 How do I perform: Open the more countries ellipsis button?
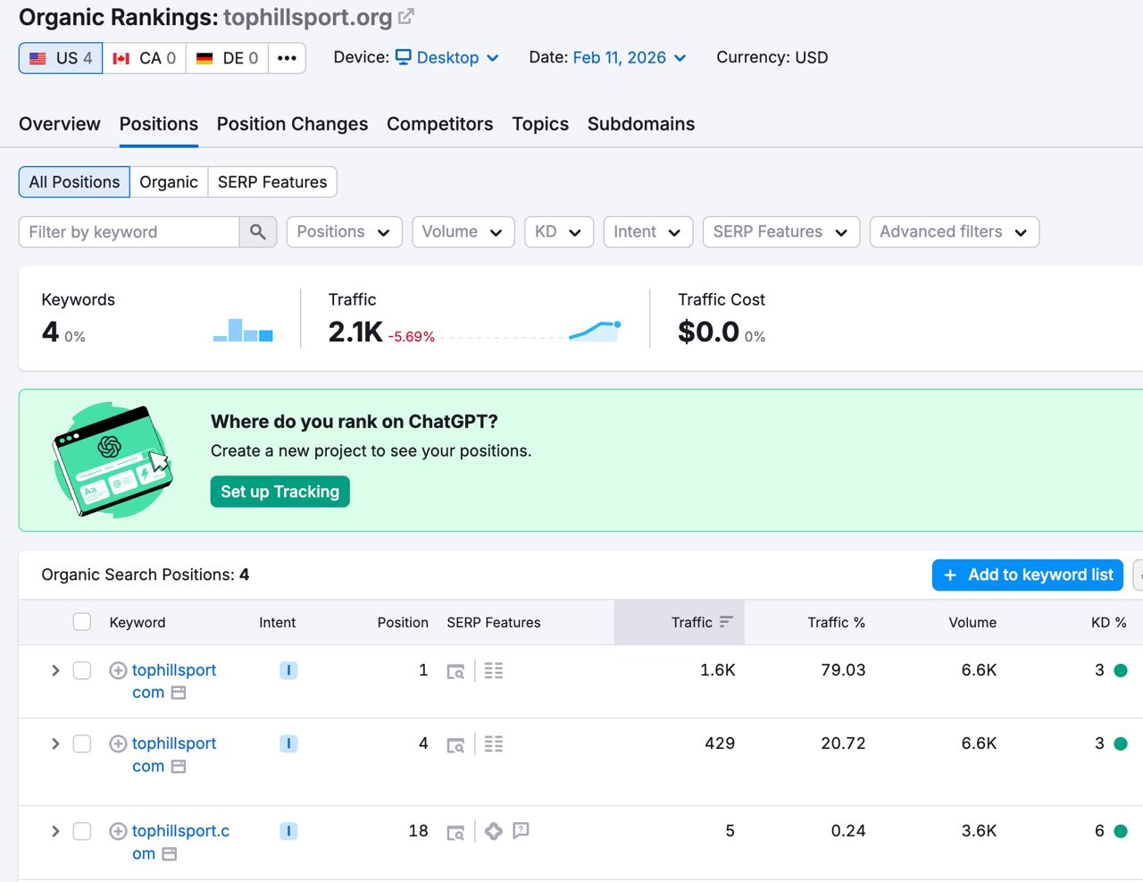tap(287, 58)
